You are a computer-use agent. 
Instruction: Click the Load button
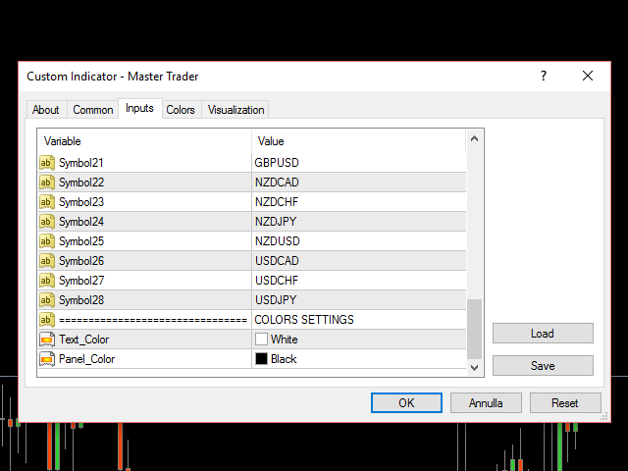pos(543,334)
